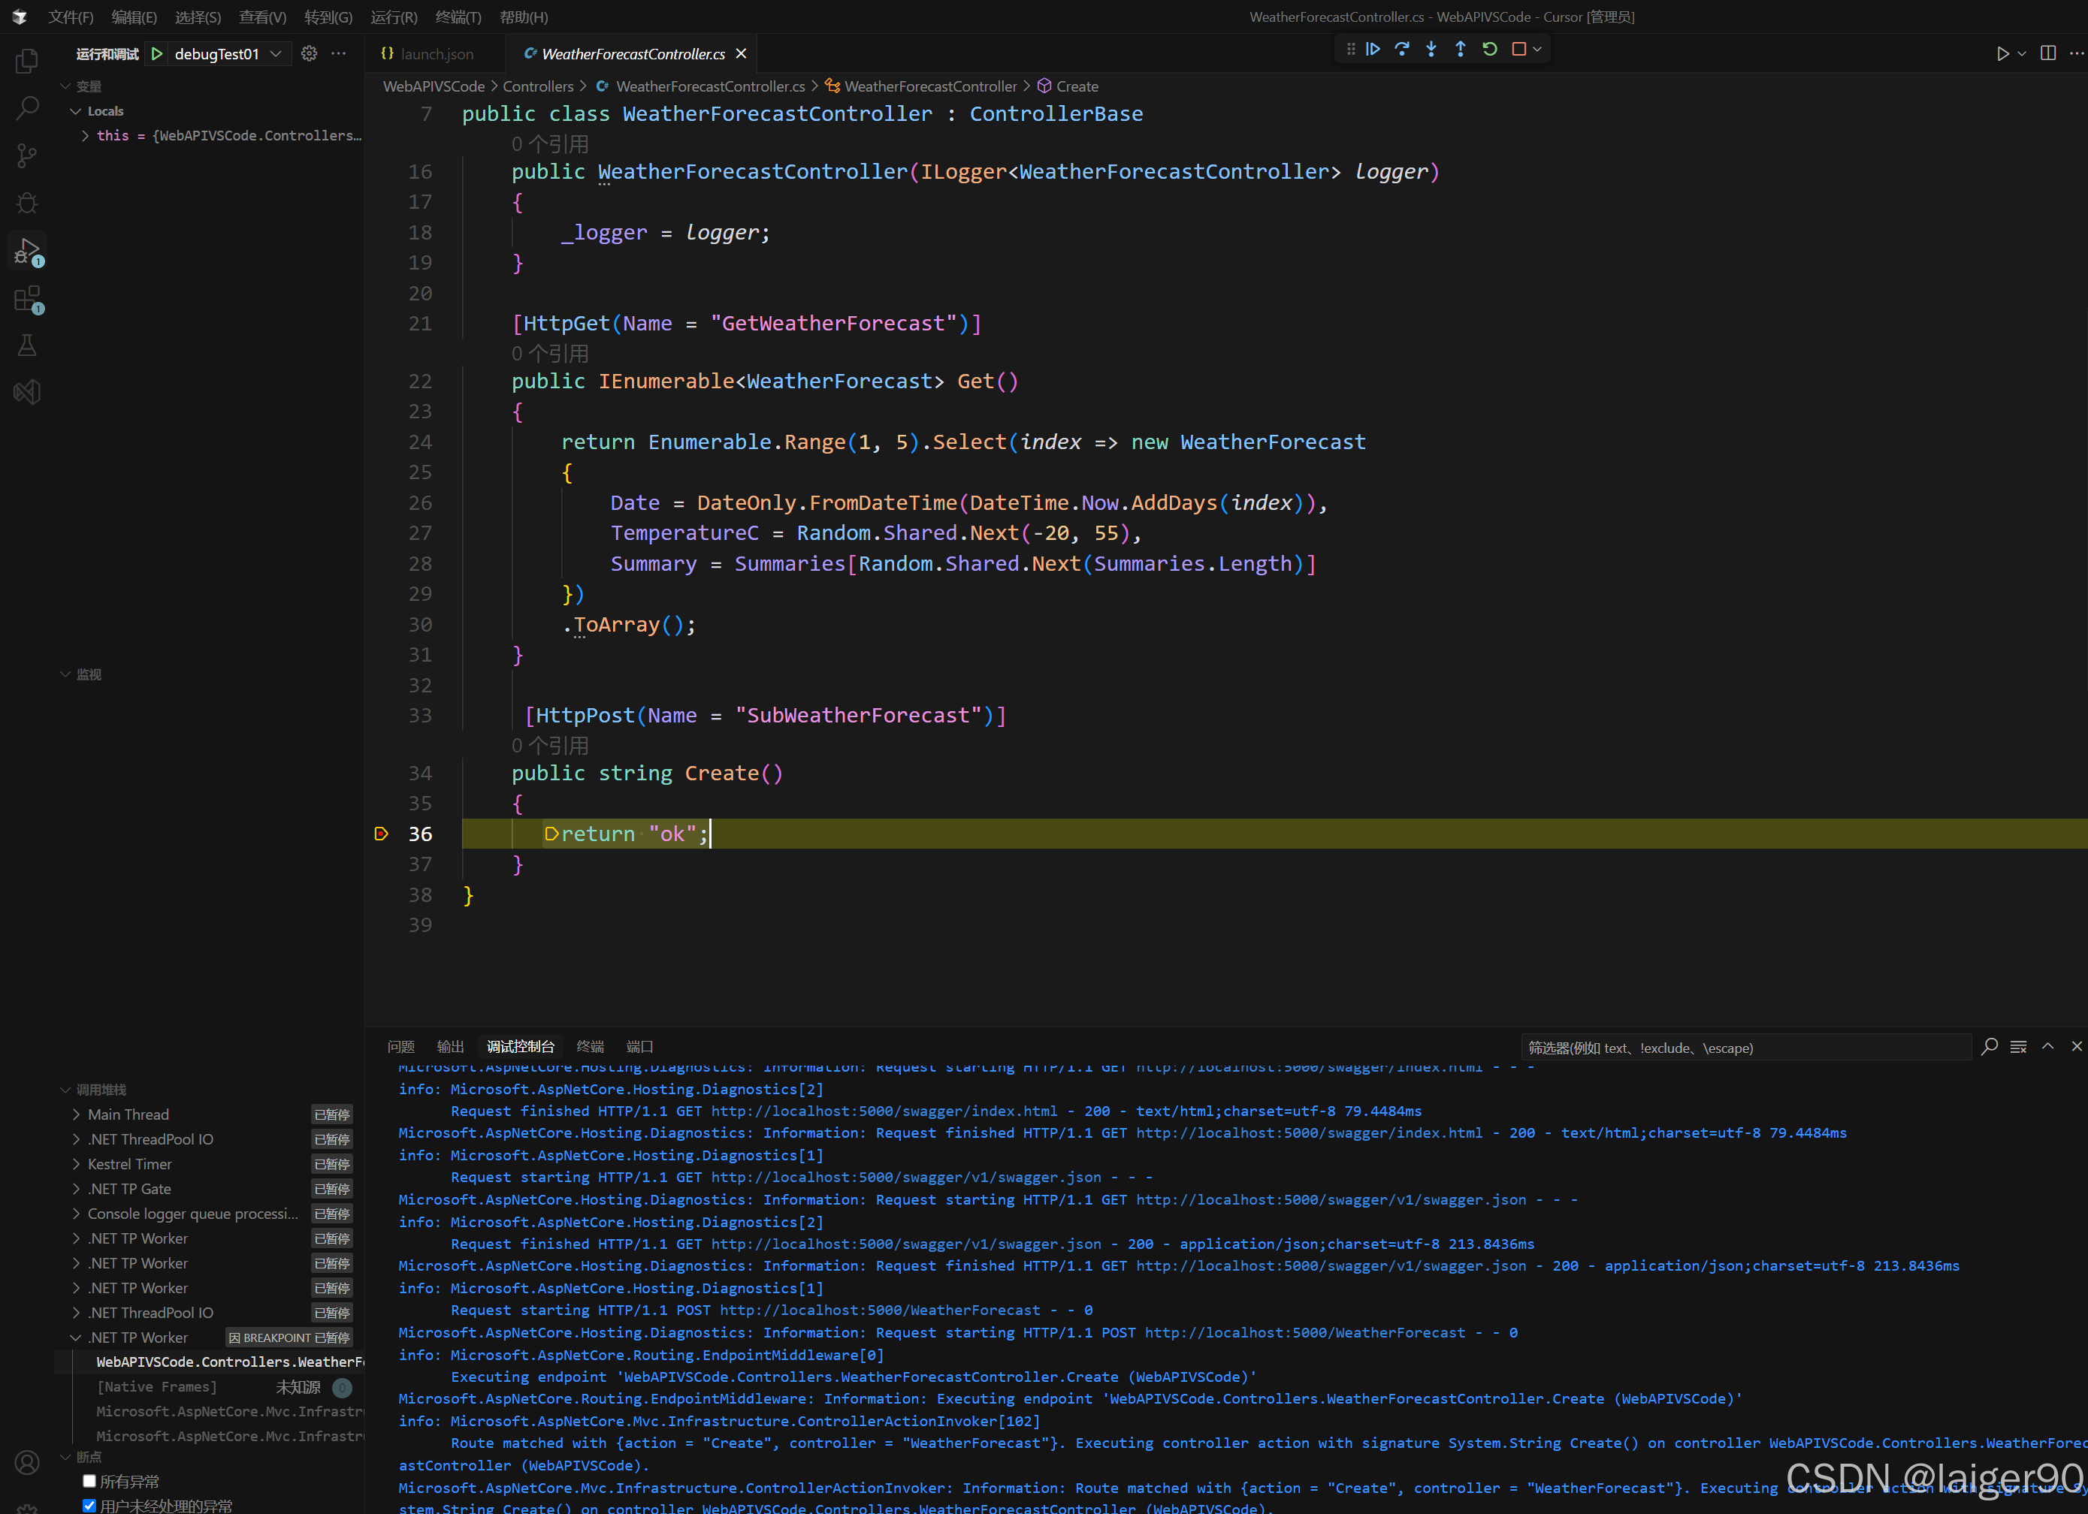
Task: Expand the 'this' variable in Locals
Action: pos(86,135)
